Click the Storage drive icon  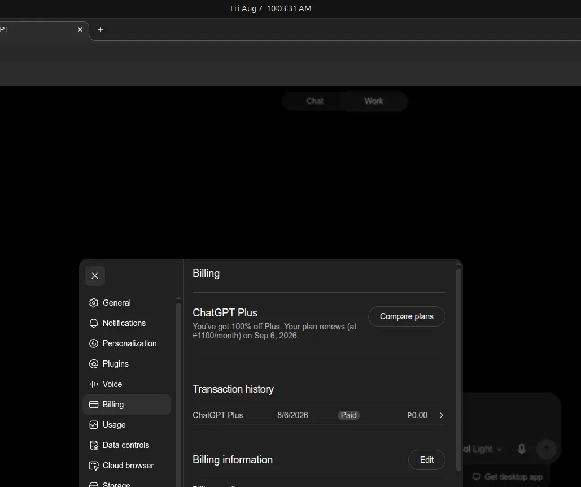pos(94,484)
